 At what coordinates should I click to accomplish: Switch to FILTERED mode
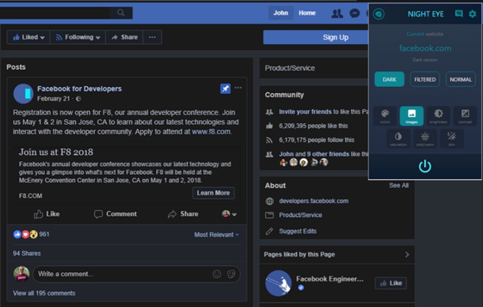point(425,79)
